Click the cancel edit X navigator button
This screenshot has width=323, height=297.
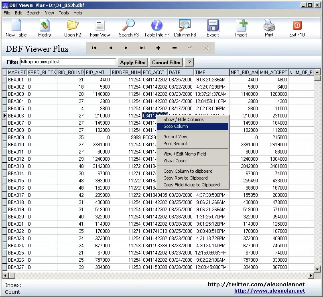coord(206,48)
